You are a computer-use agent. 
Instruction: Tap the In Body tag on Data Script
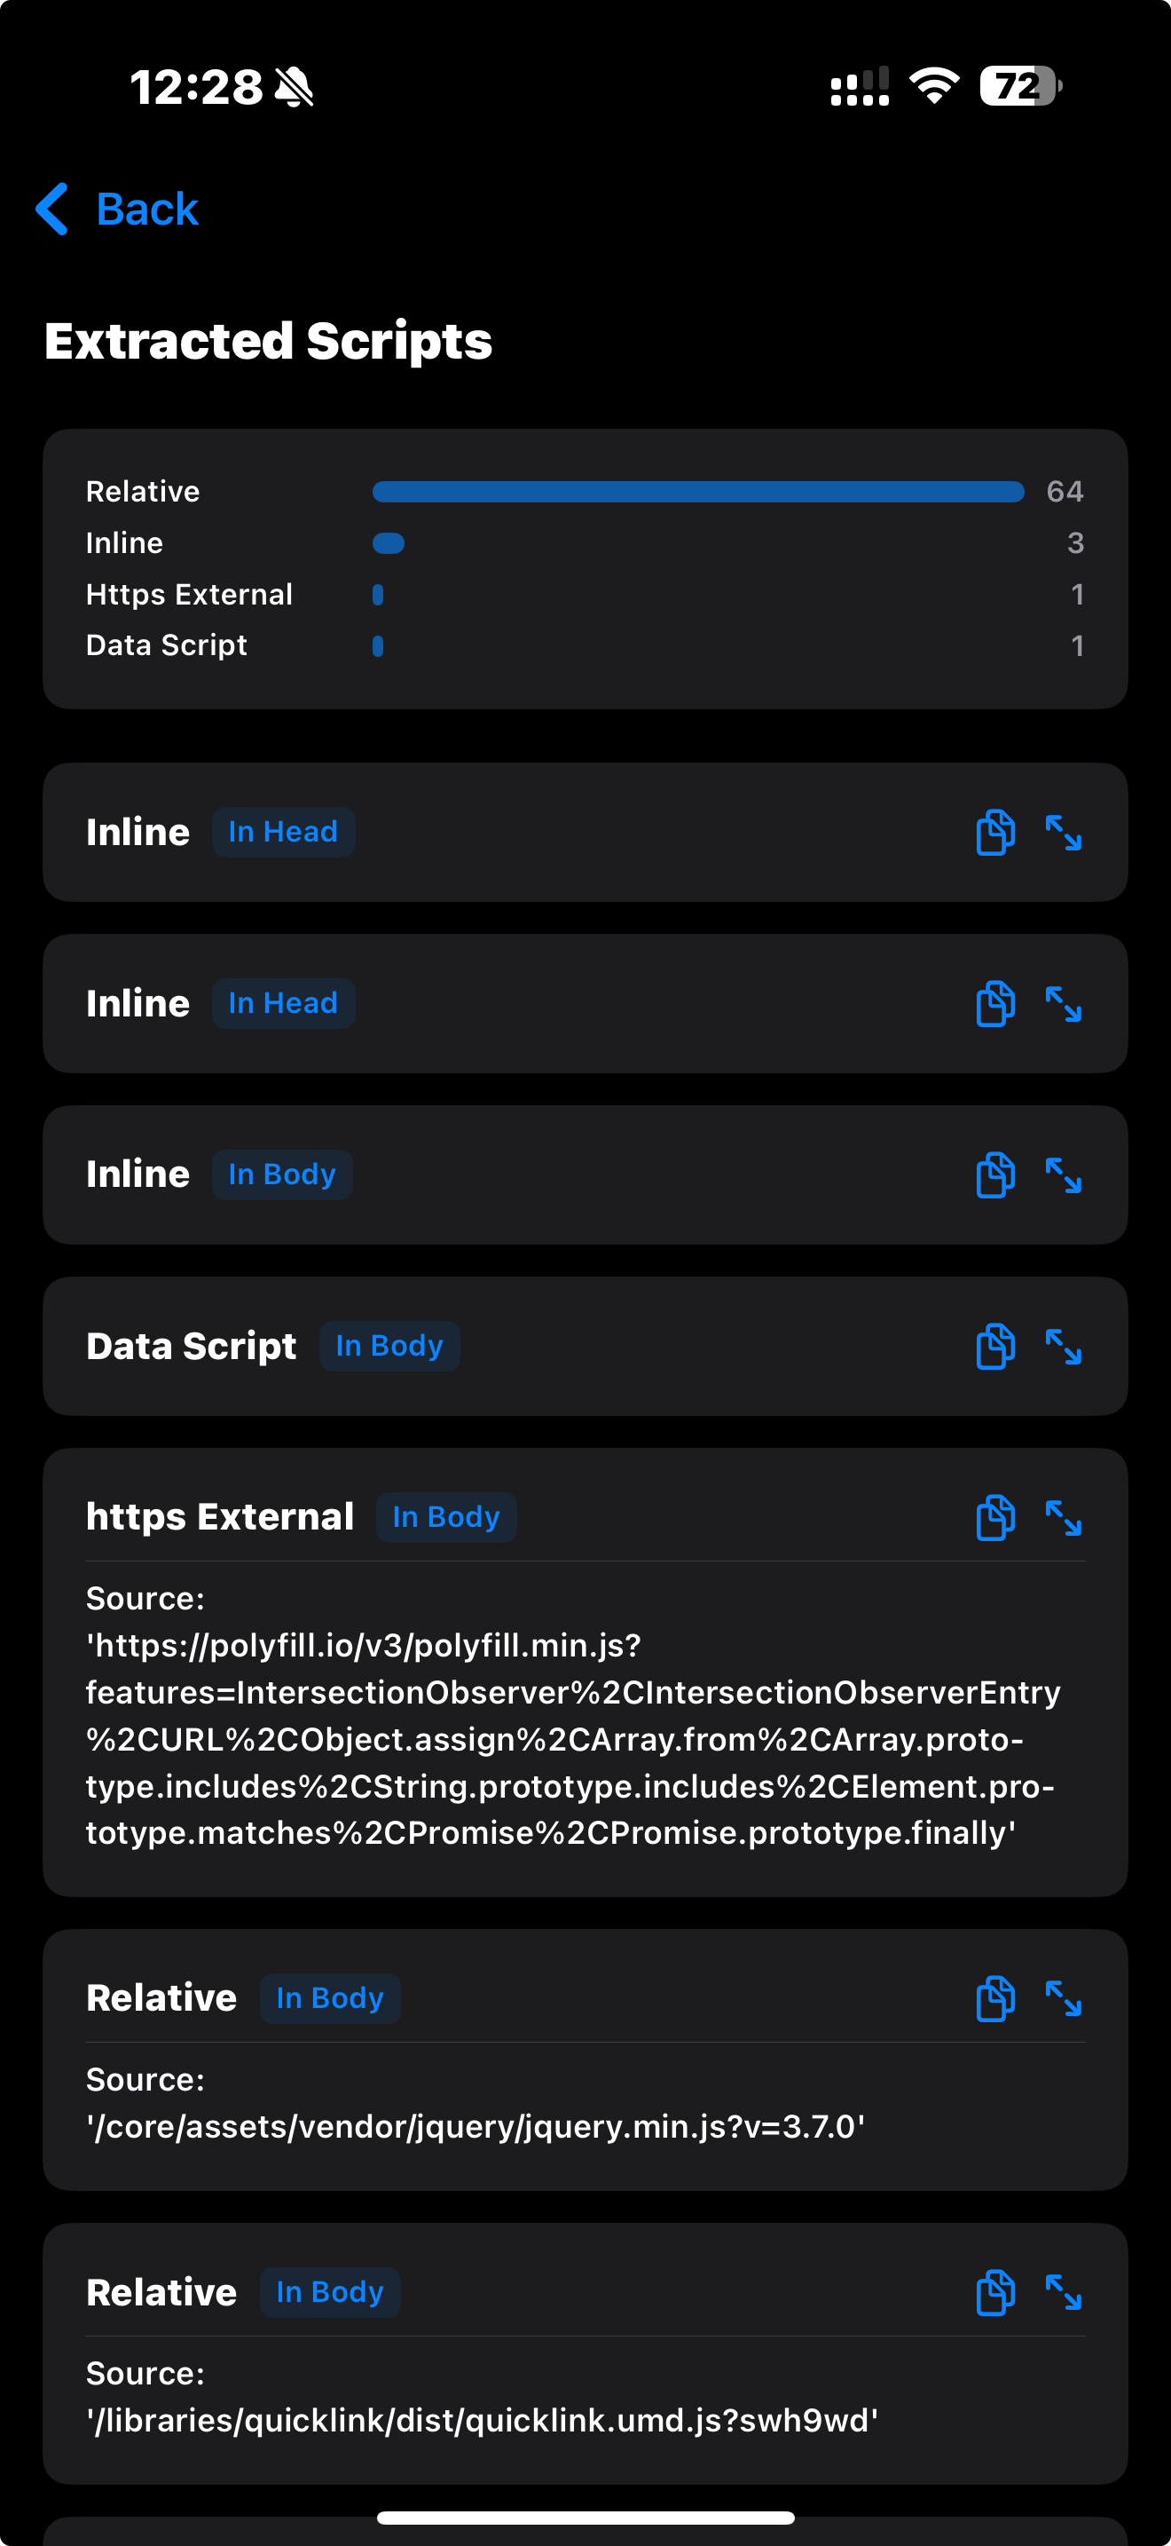pyautogui.click(x=389, y=1346)
